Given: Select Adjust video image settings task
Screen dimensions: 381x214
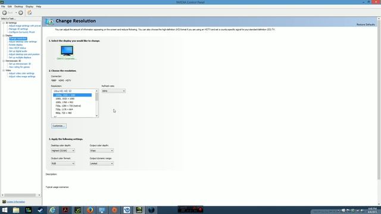Looking at the screenshot, I should [22, 77].
